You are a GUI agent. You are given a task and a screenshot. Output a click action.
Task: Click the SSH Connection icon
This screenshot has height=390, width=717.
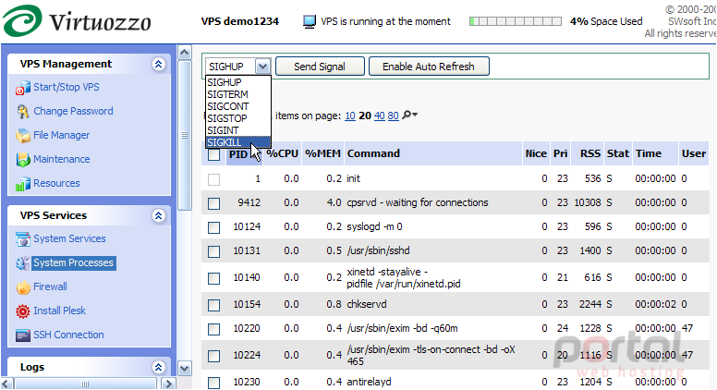point(22,335)
